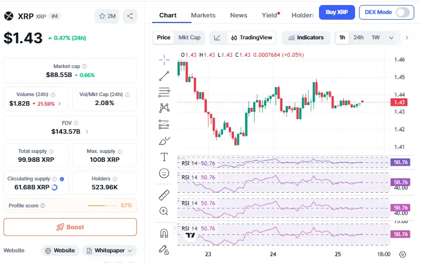Activate the zoom in tool
421x263 pixels.
[164, 211]
